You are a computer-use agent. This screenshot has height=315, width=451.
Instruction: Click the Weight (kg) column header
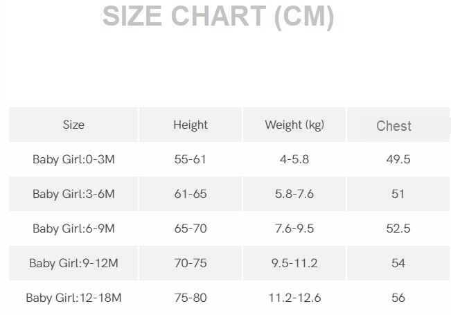pos(294,125)
